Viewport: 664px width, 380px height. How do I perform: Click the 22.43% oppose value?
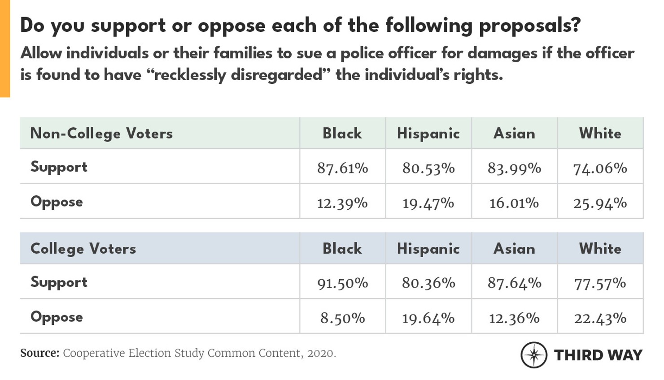[x=600, y=318]
